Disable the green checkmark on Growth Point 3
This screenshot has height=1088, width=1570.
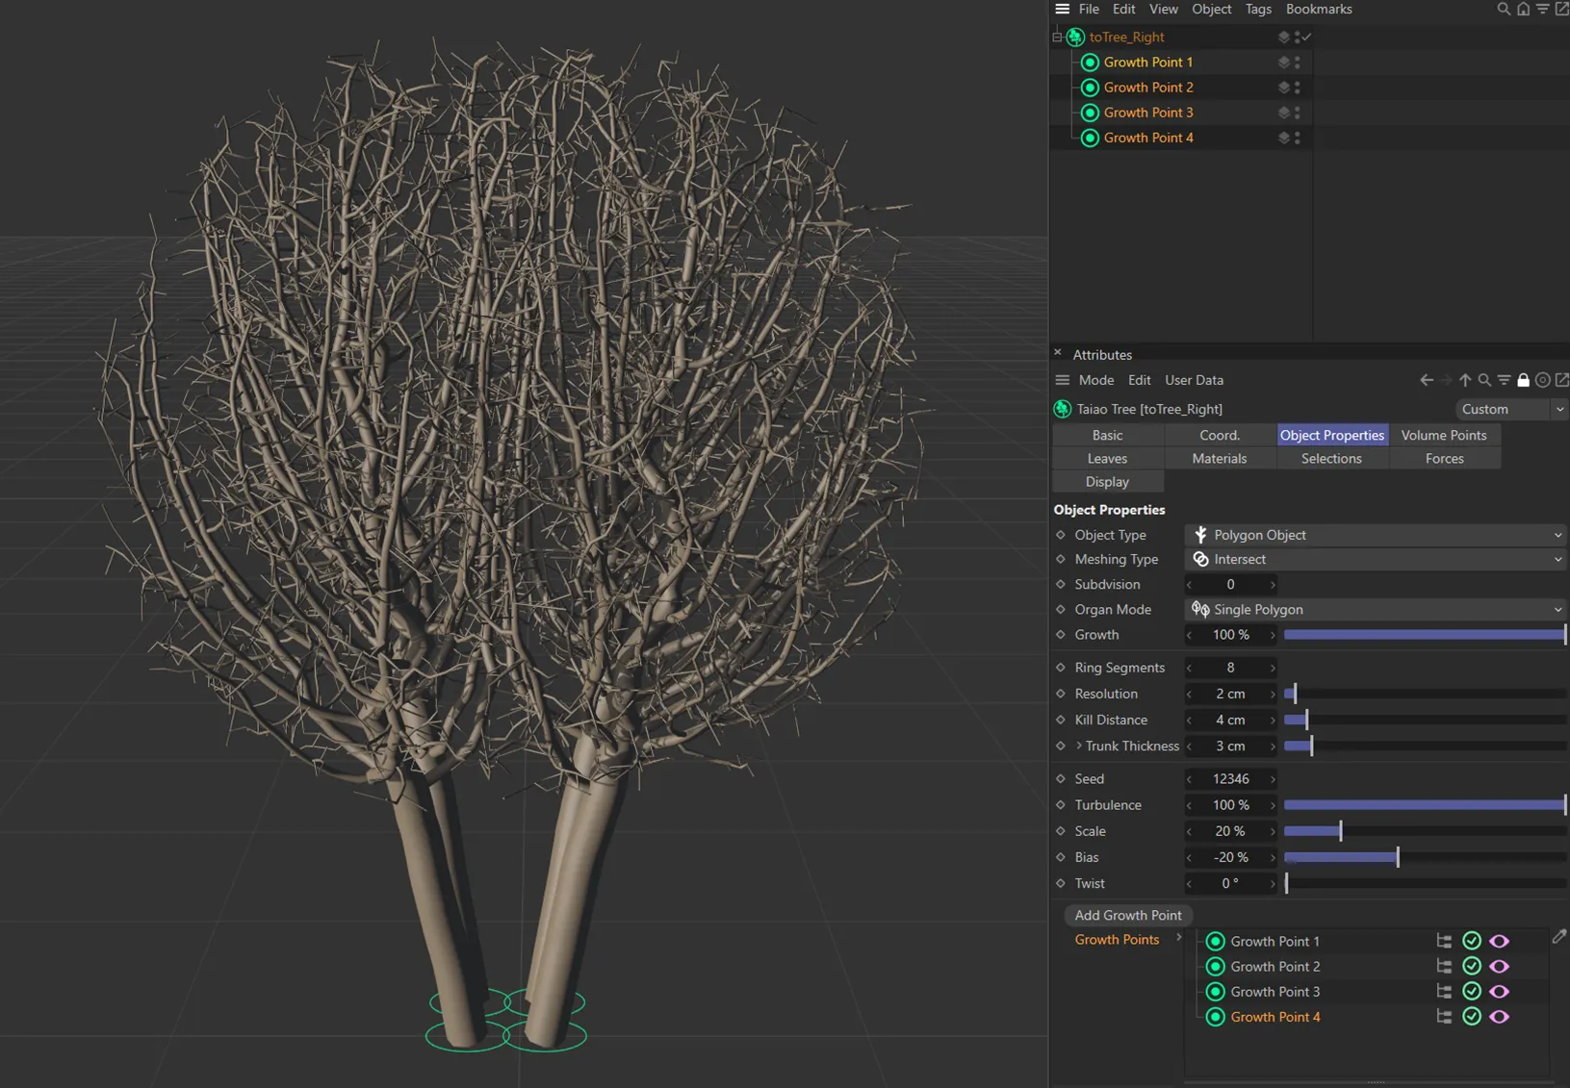tap(1471, 991)
